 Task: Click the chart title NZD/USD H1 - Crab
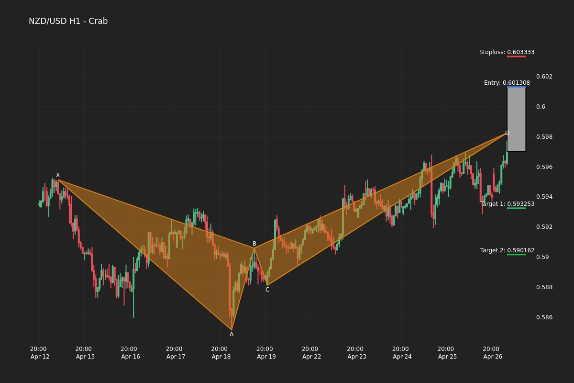pyautogui.click(x=68, y=21)
